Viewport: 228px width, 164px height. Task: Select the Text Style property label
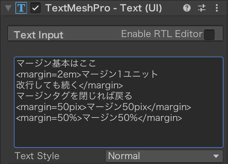37,156
